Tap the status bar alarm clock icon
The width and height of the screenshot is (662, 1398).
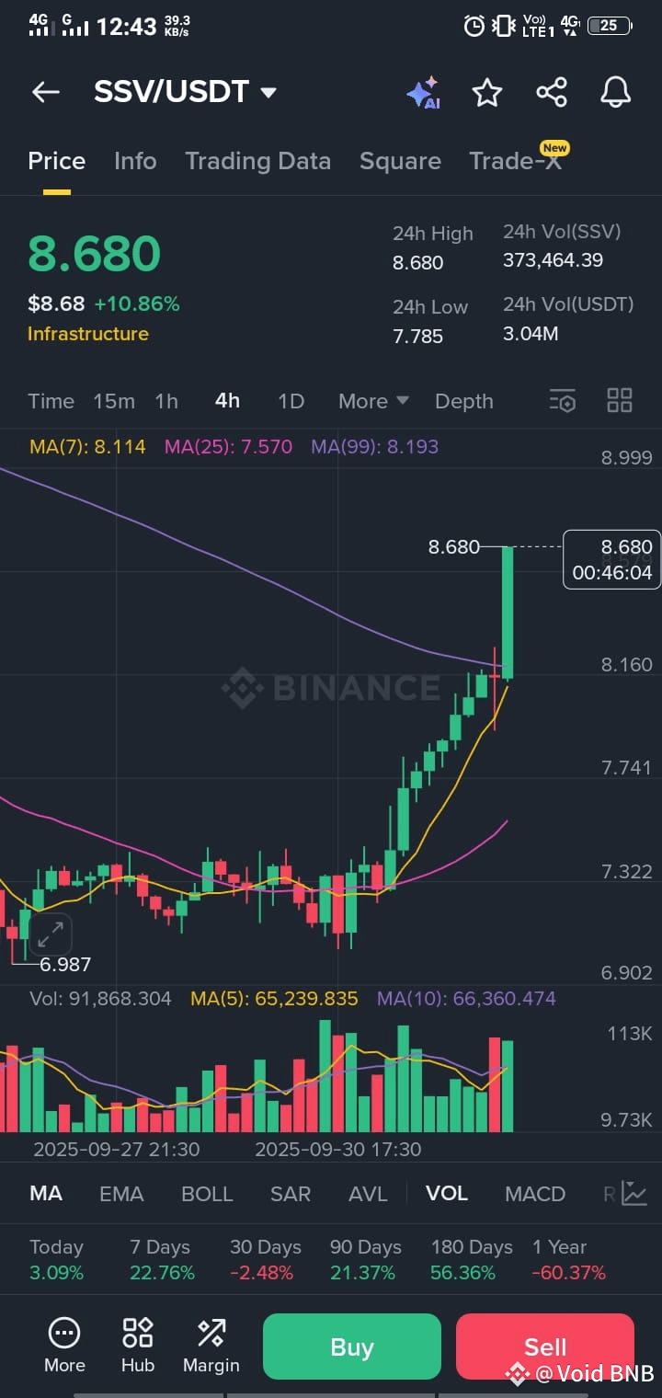(474, 26)
